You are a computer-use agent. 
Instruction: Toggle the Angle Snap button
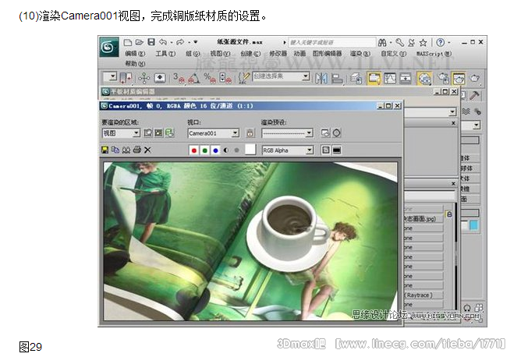pyautogui.click(x=194, y=78)
